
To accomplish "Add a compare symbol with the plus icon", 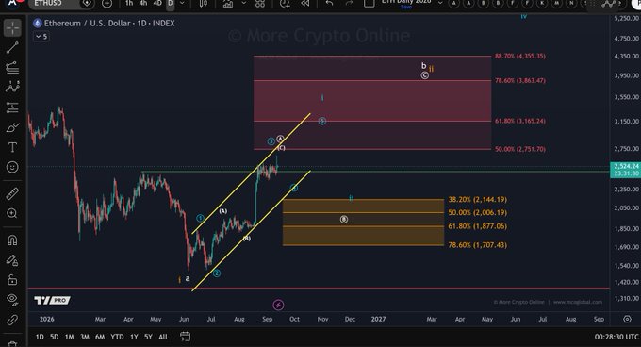I will pyautogui.click(x=107, y=4).
